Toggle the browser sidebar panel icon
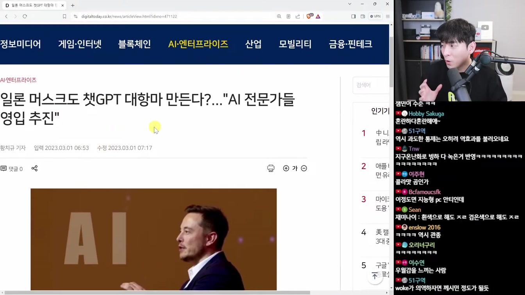The width and height of the screenshot is (525, 295). pos(354,16)
